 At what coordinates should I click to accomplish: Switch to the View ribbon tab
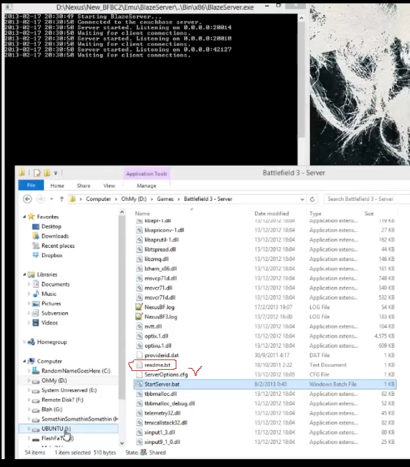tap(109, 186)
